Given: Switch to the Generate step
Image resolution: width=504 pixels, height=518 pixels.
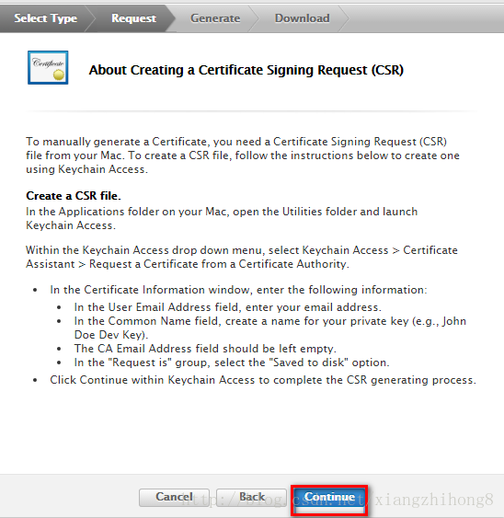Looking at the screenshot, I should [x=215, y=18].
